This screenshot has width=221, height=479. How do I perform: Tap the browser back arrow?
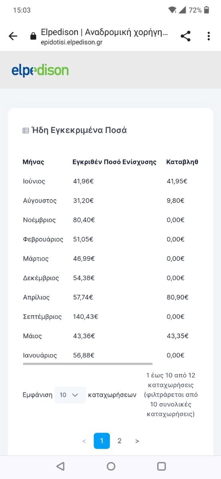pyautogui.click(x=13, y=36)
